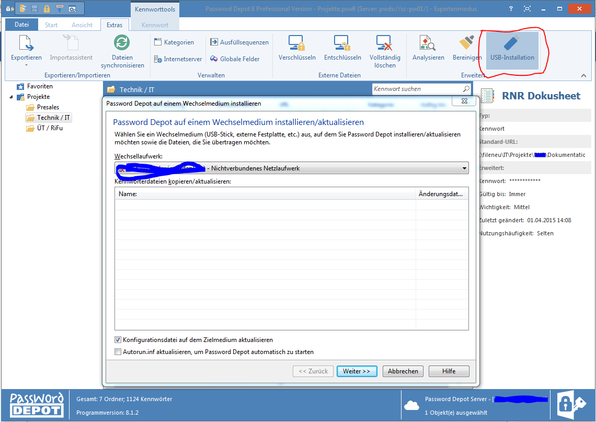Click the RNR Dokusheet document icon
The width and height of the screenshot is (596, 422).
[x=487, y=96]
